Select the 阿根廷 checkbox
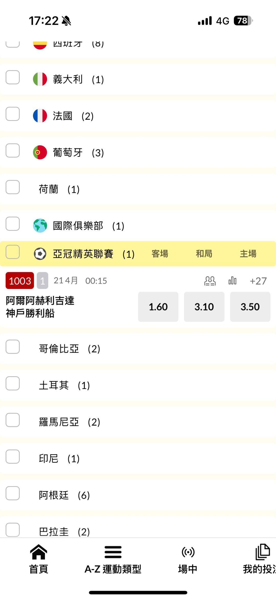276x600 pixels. (13, 493)
